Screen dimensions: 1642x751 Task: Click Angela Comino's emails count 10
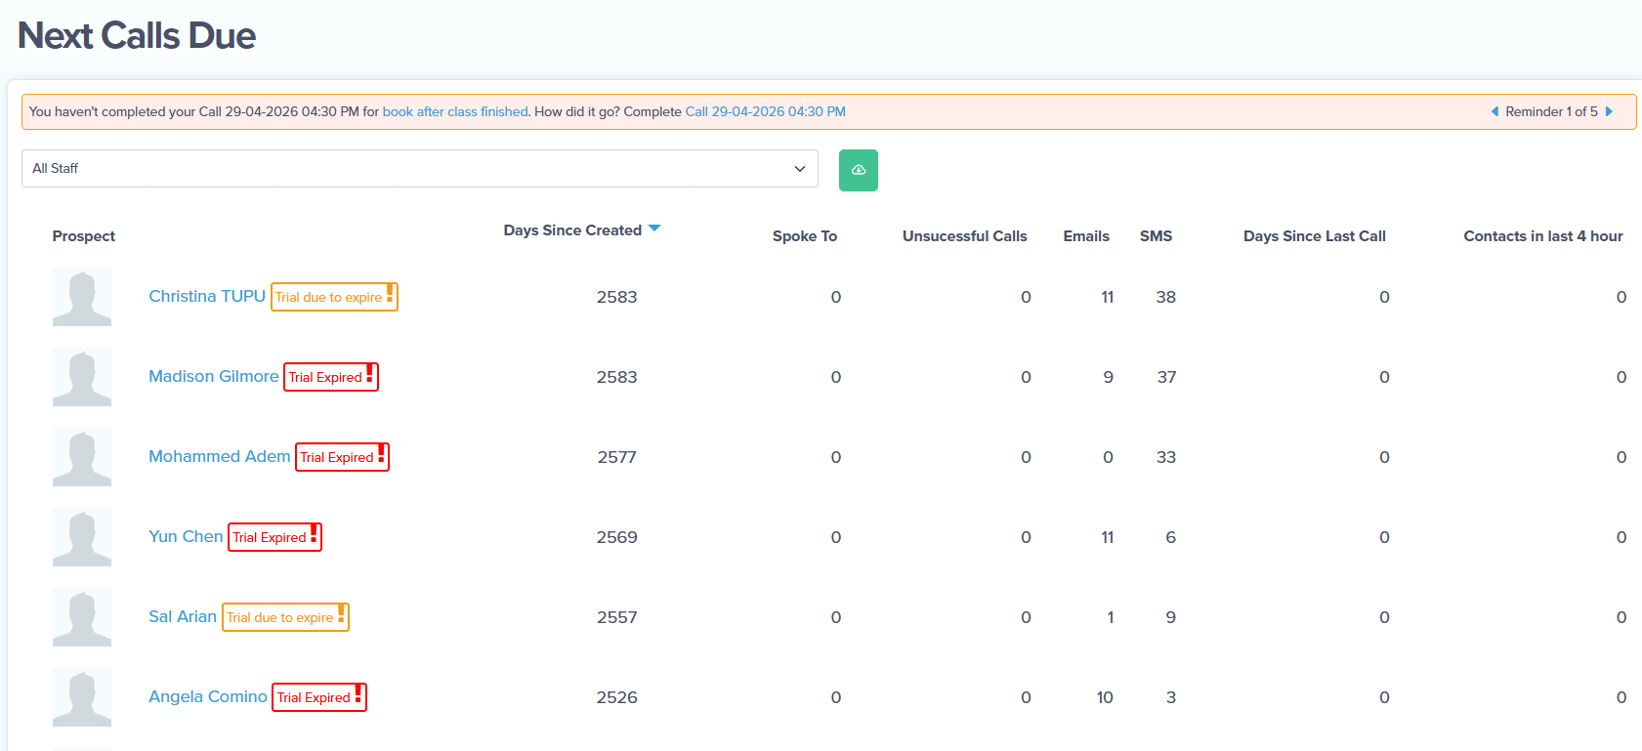(x=1105, y=697)
